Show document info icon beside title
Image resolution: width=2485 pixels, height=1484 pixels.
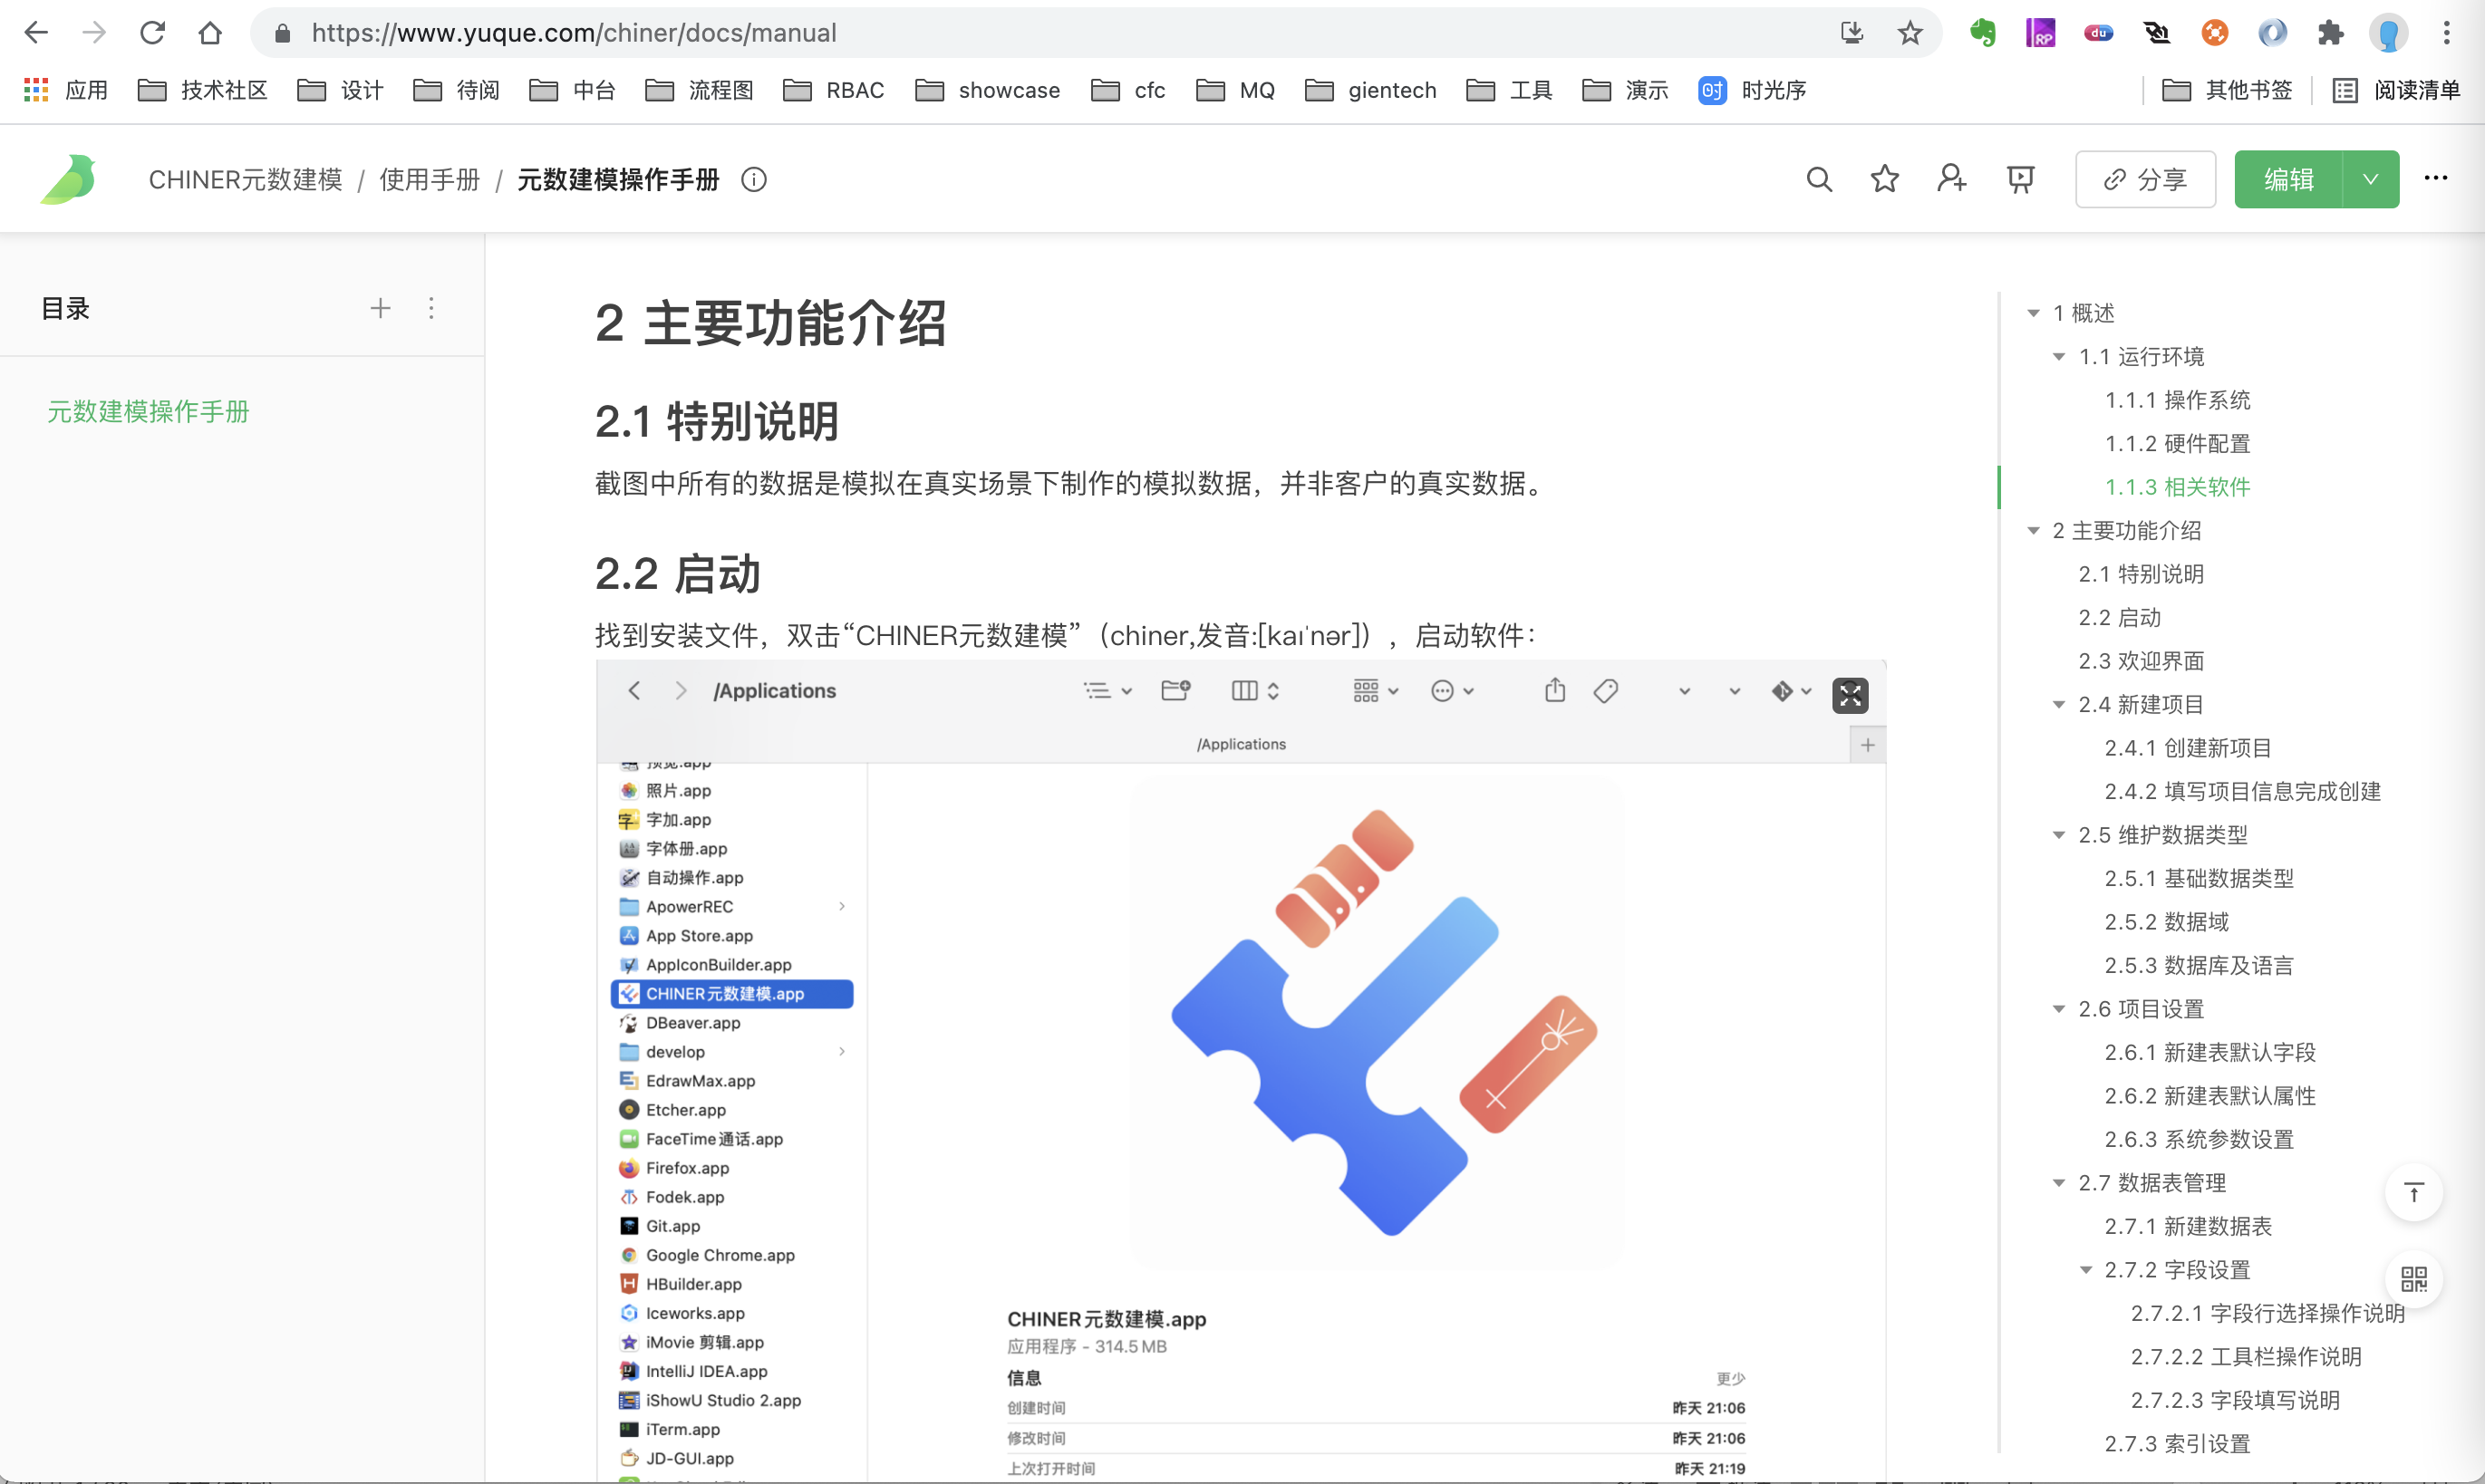pos(754,180)
